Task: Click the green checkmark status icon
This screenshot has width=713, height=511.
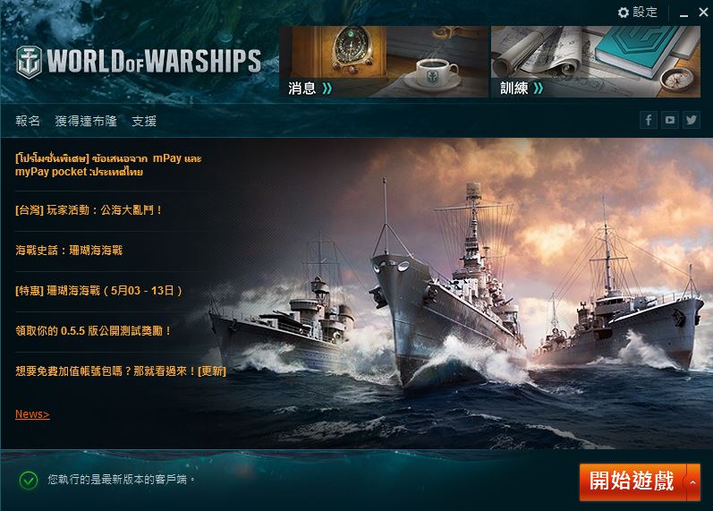Action: tap(29, 480)
